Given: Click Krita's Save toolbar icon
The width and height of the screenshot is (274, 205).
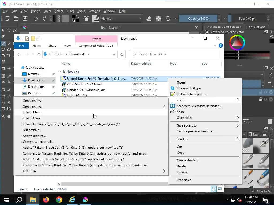Looking at the screenshot, I should click(25, 18).
